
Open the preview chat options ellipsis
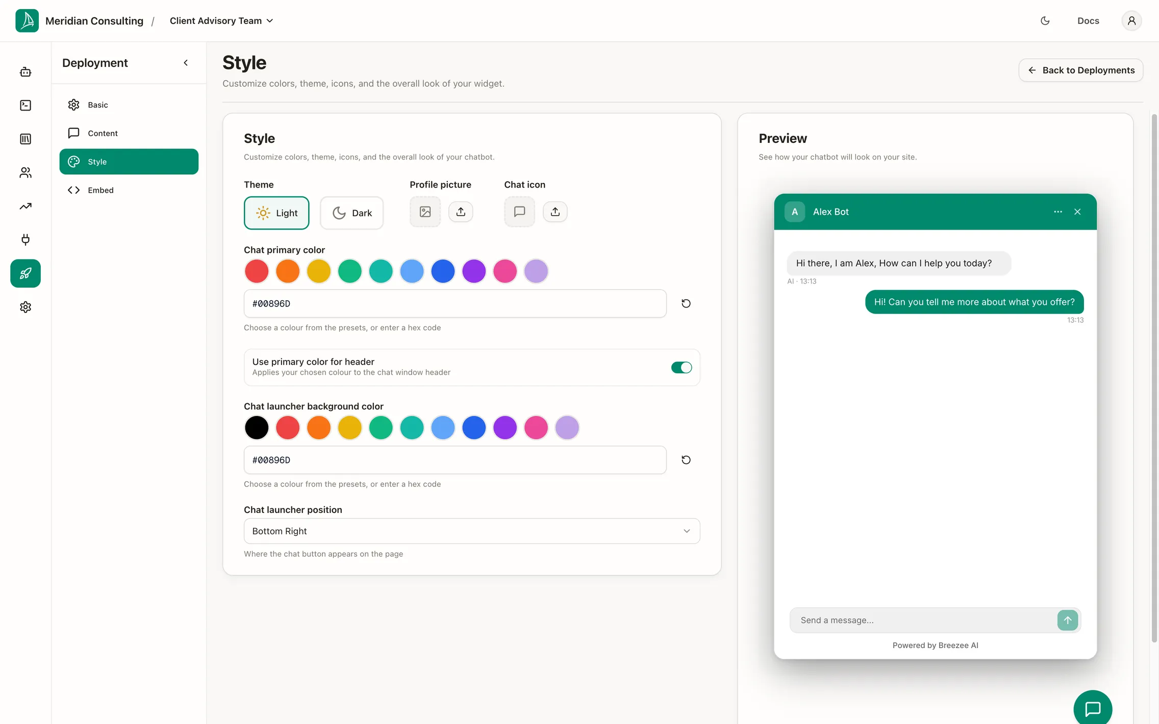pyautogui.click(x=1058, y=212)
